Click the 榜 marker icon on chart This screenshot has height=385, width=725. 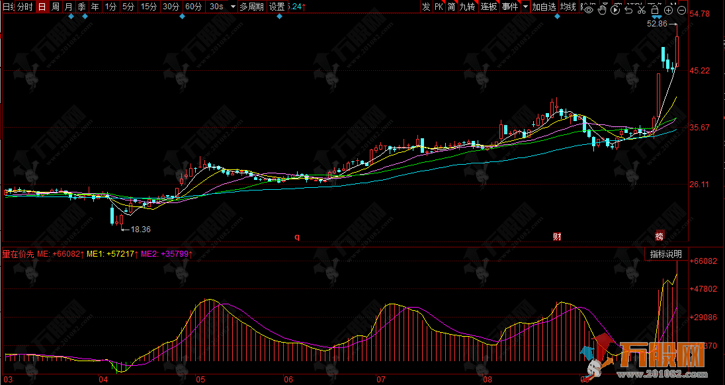tap(659, 236)
